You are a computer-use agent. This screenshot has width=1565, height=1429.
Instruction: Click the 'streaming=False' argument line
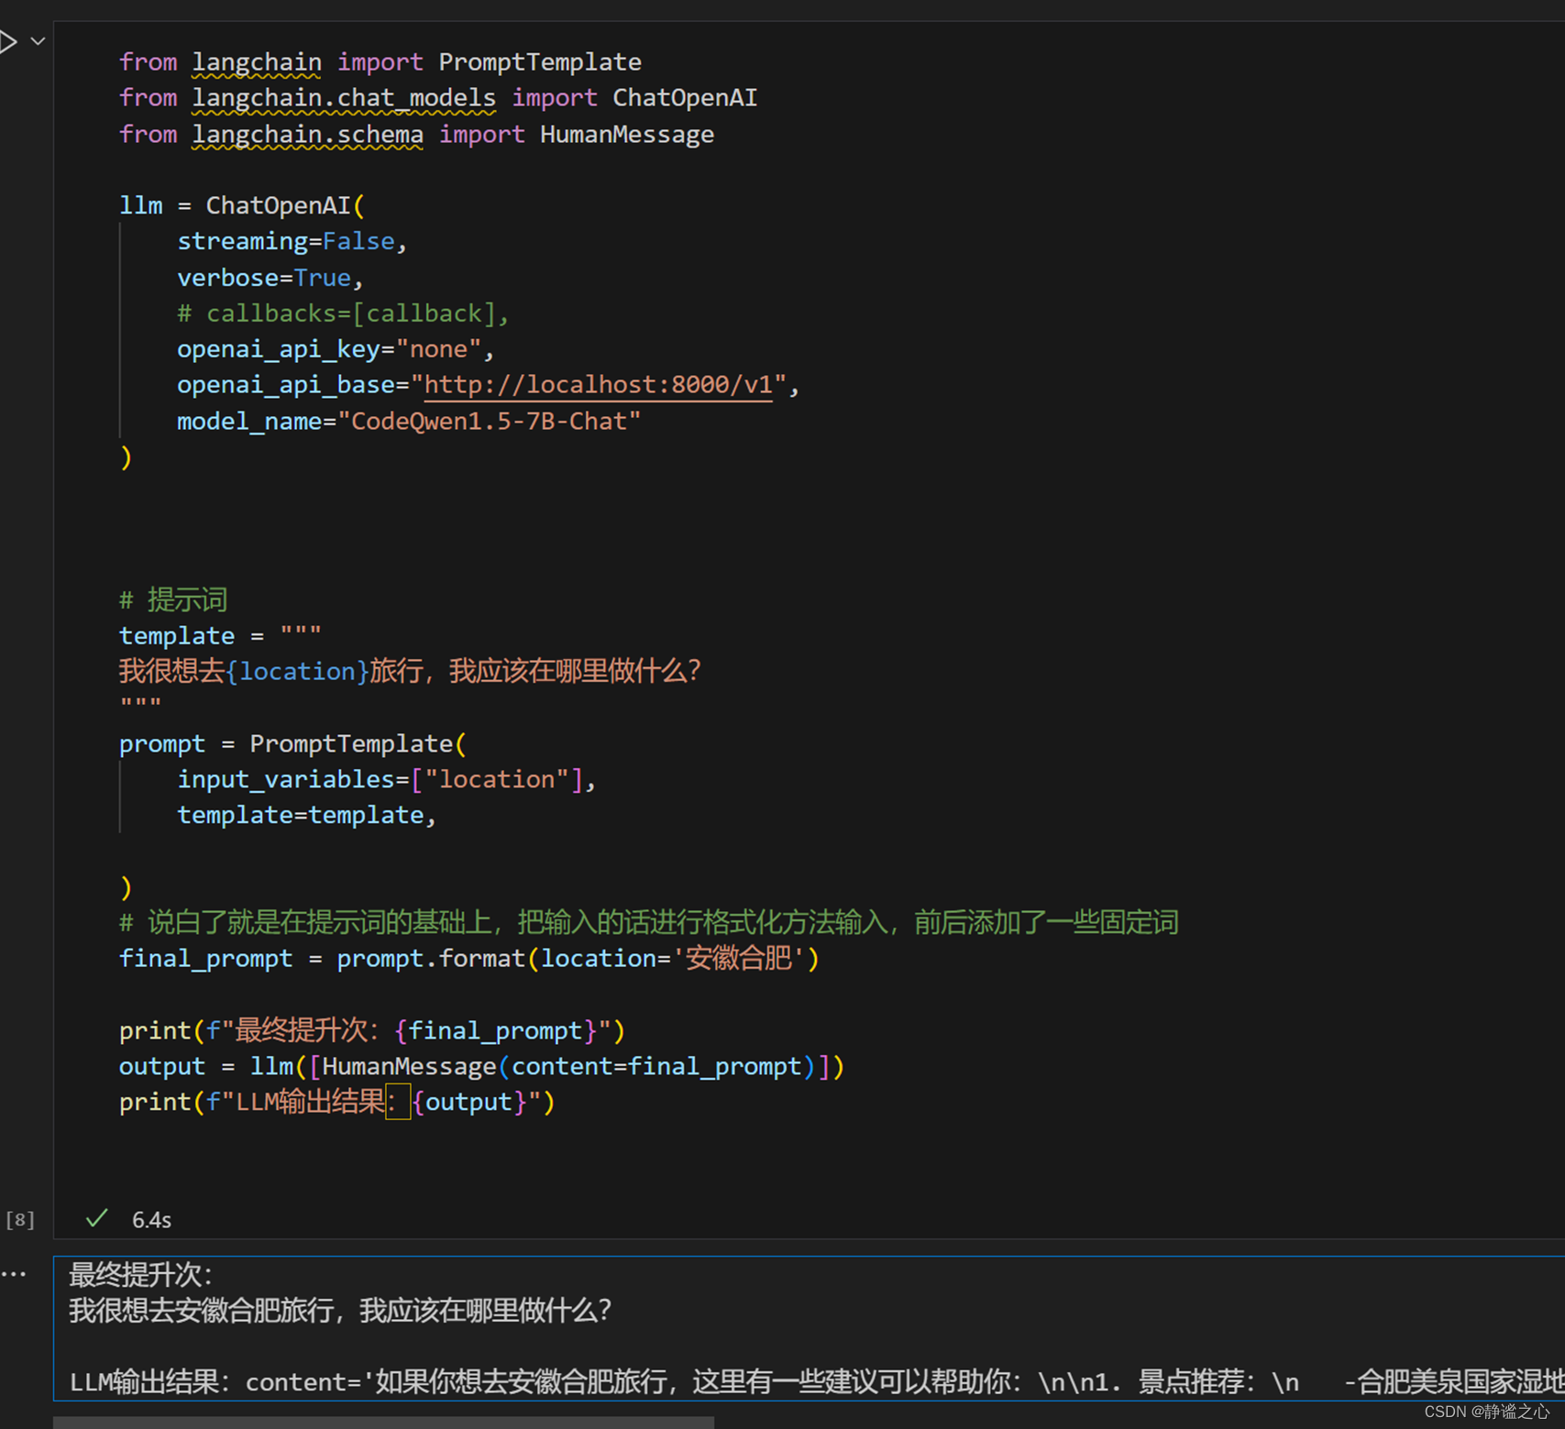pos(292,241)
